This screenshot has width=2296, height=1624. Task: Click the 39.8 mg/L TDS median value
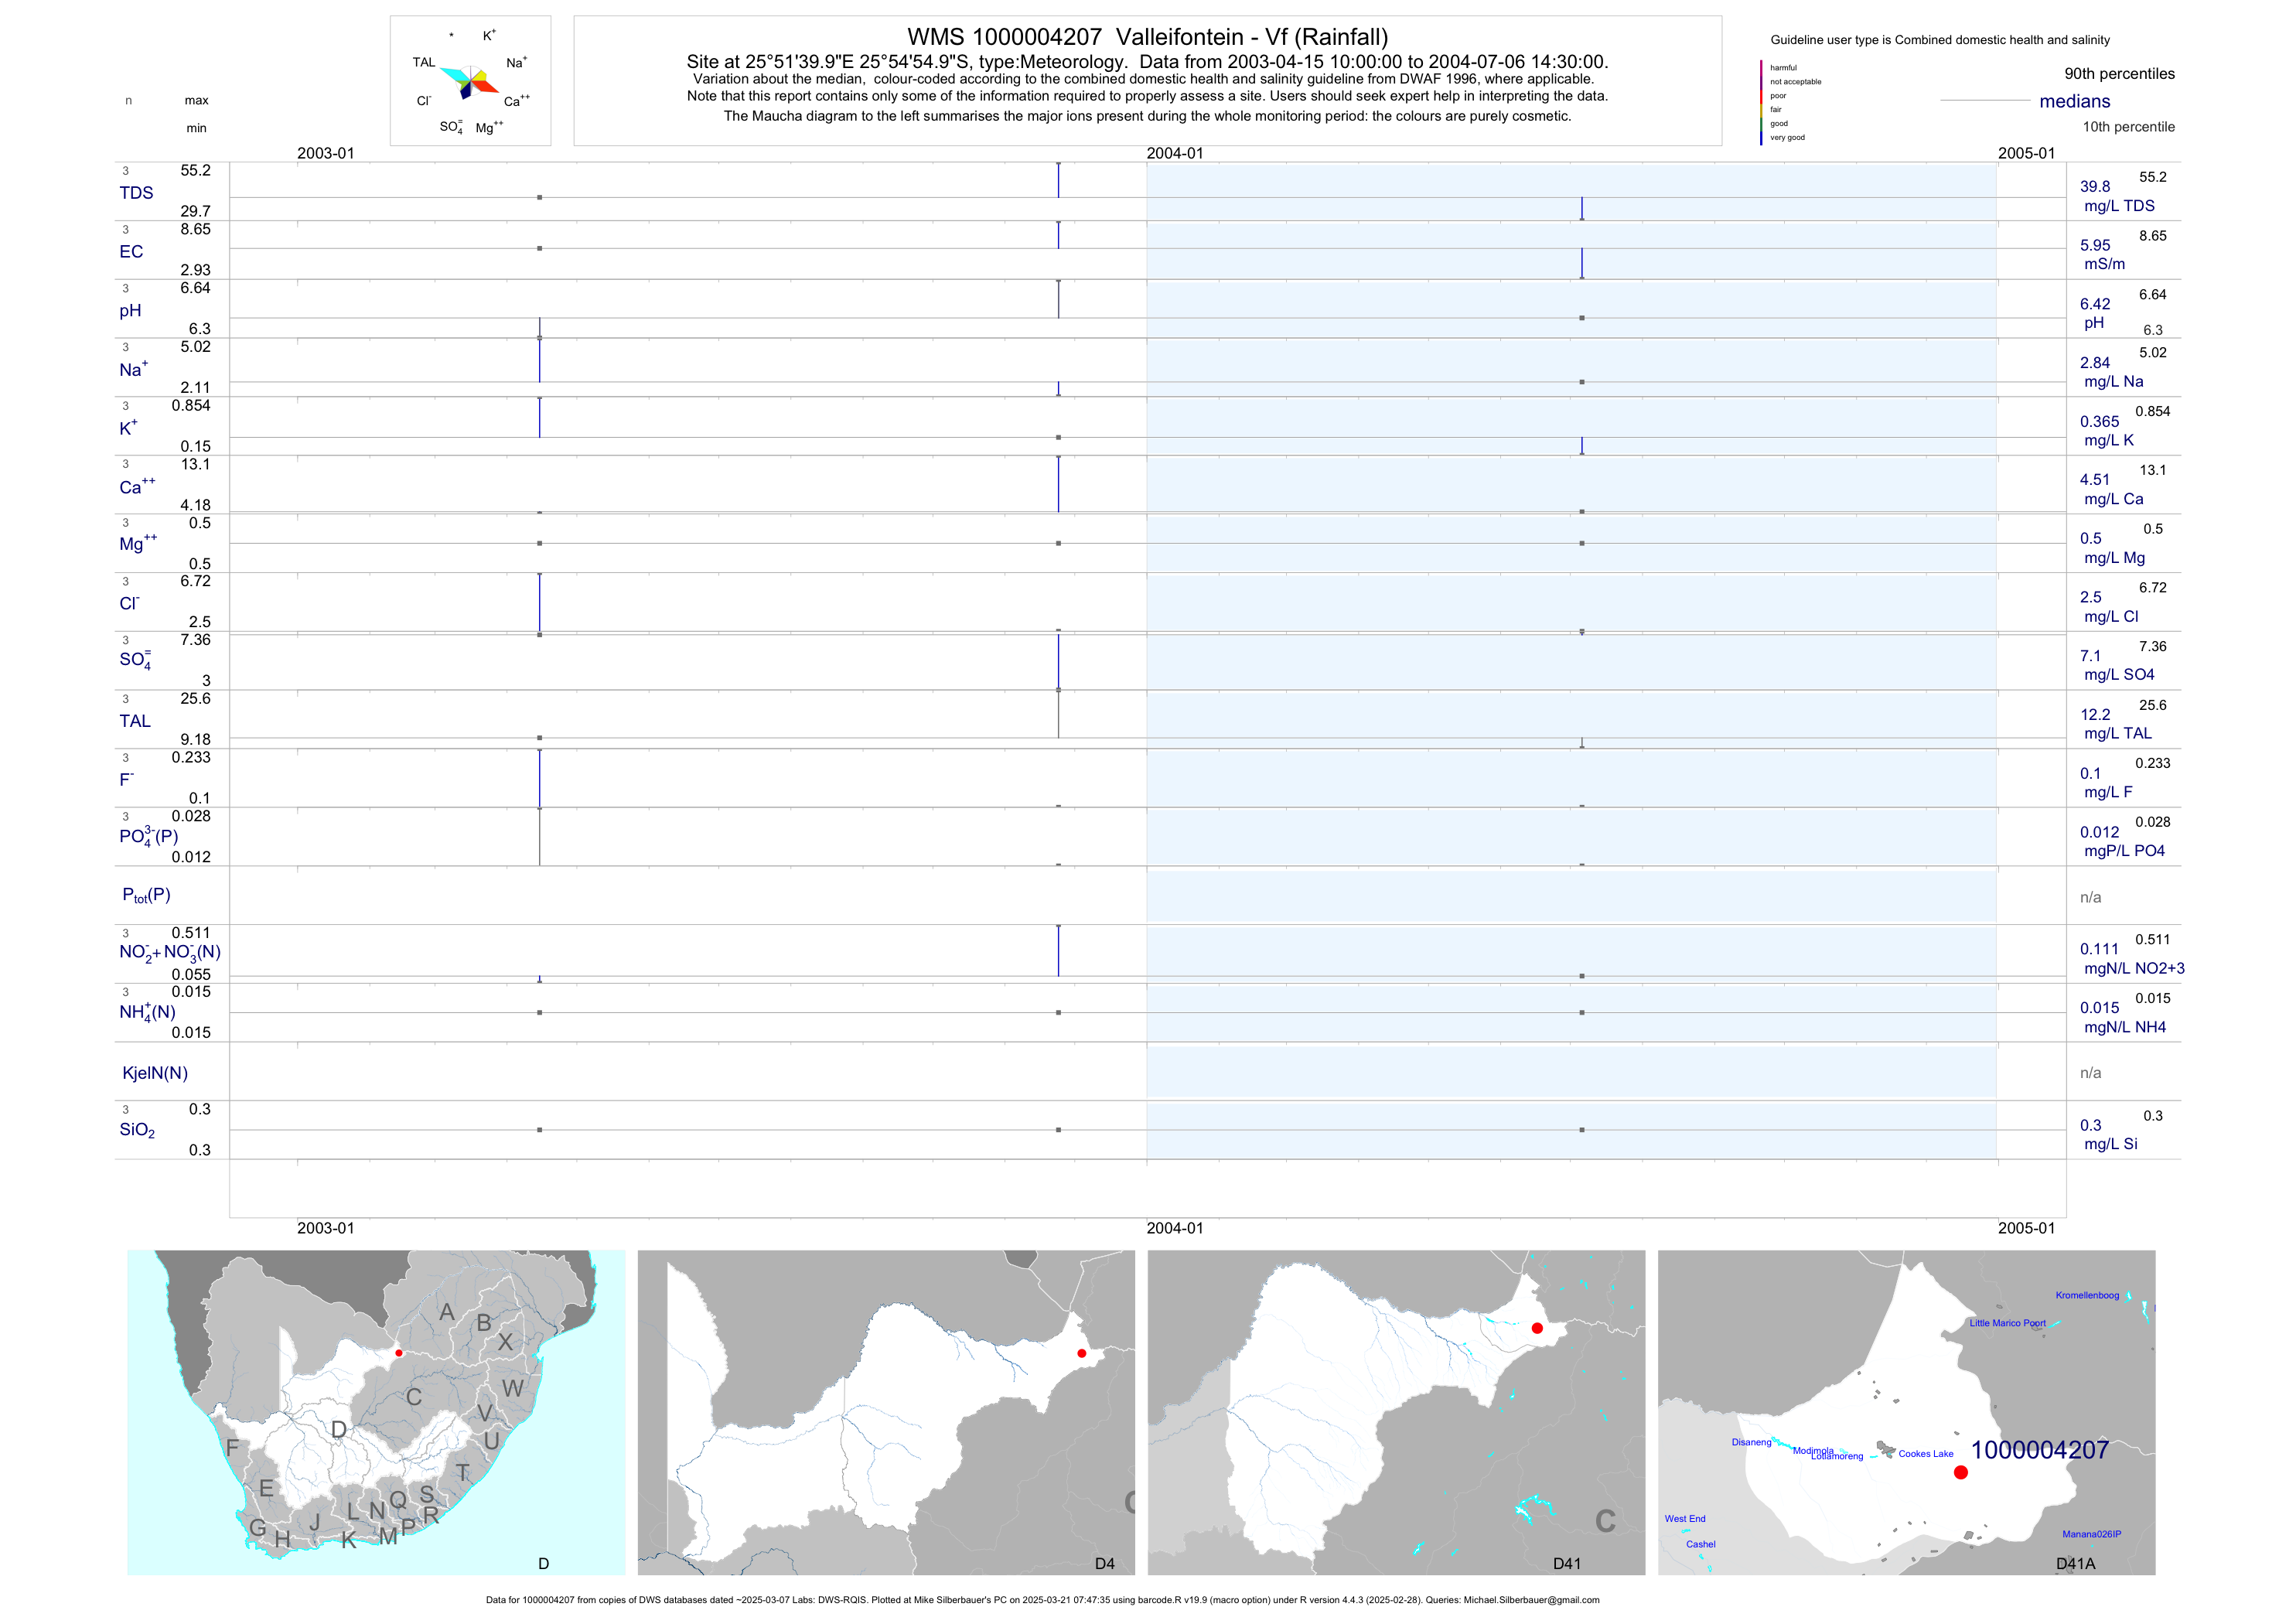[2095, 187]
